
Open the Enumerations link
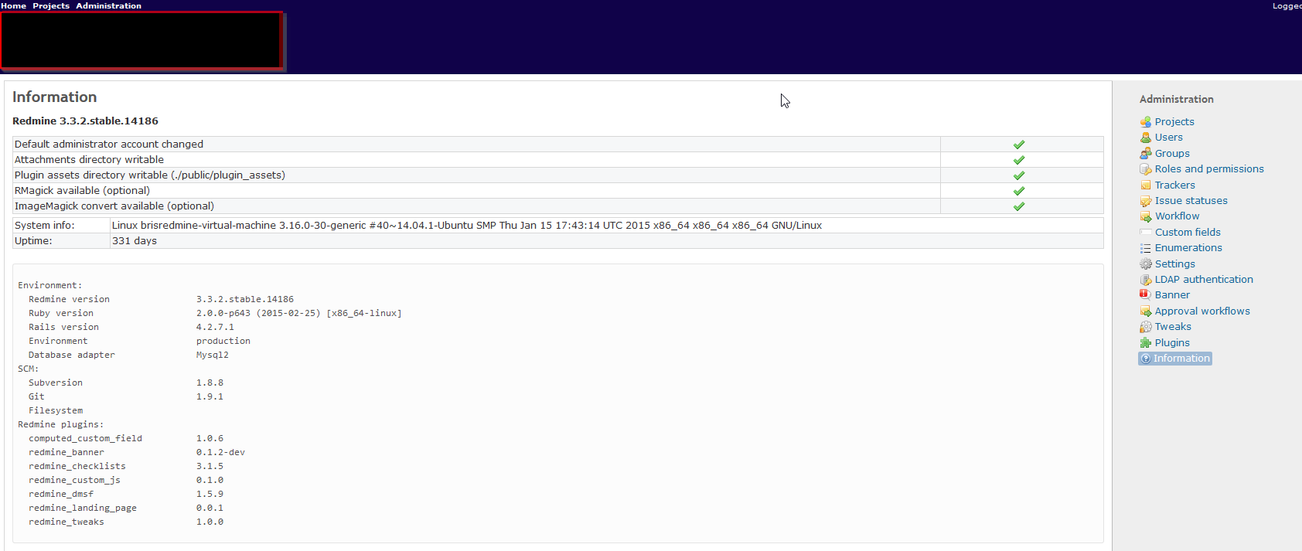pos(1188,248)
